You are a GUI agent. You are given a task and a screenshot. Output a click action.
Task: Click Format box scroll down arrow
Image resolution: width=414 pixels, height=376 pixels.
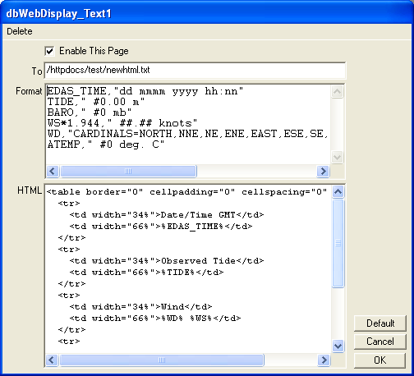[338, 158]
